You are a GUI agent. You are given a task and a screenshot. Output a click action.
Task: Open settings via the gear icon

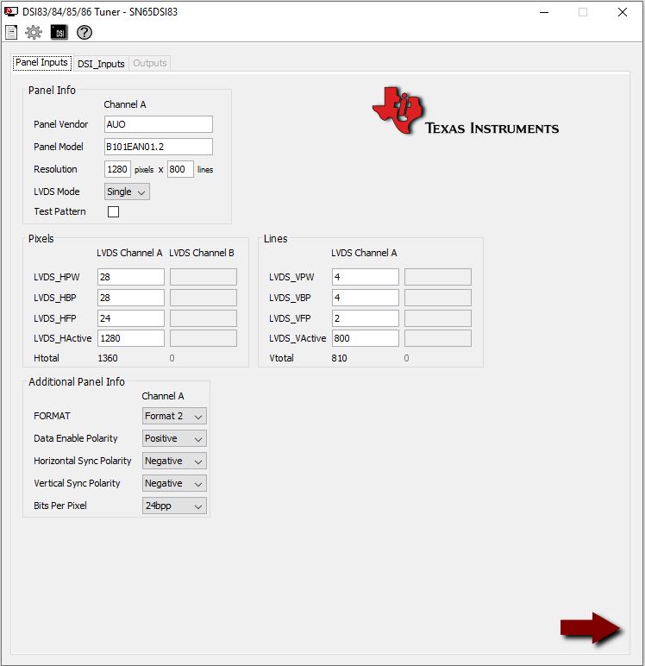[x=33, y=32]
